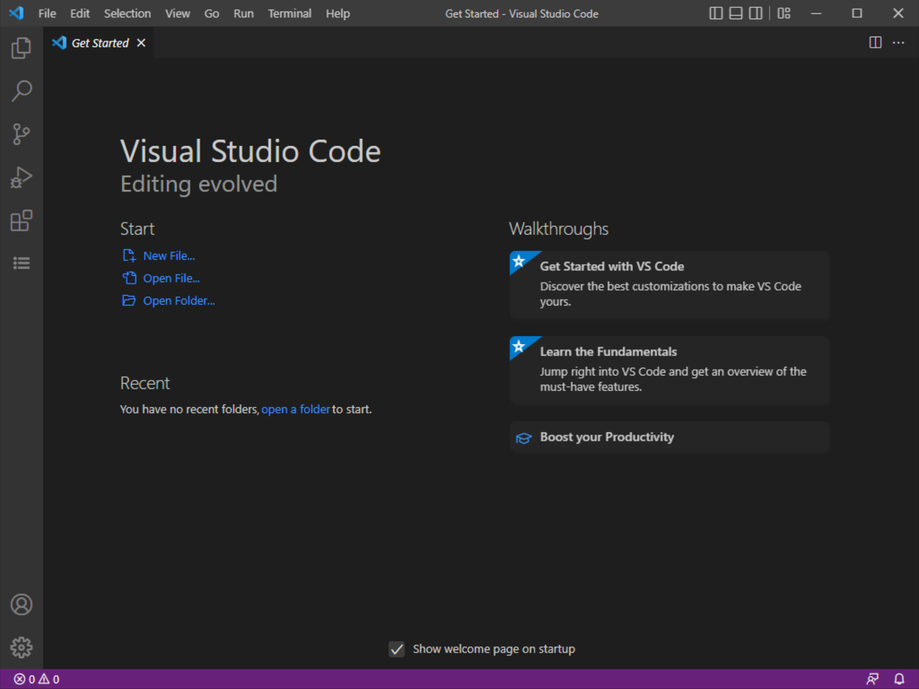Viewport: 919px width, 689px height.
Task: Click the VS Code logo in title bar
Action: [16, 13]
